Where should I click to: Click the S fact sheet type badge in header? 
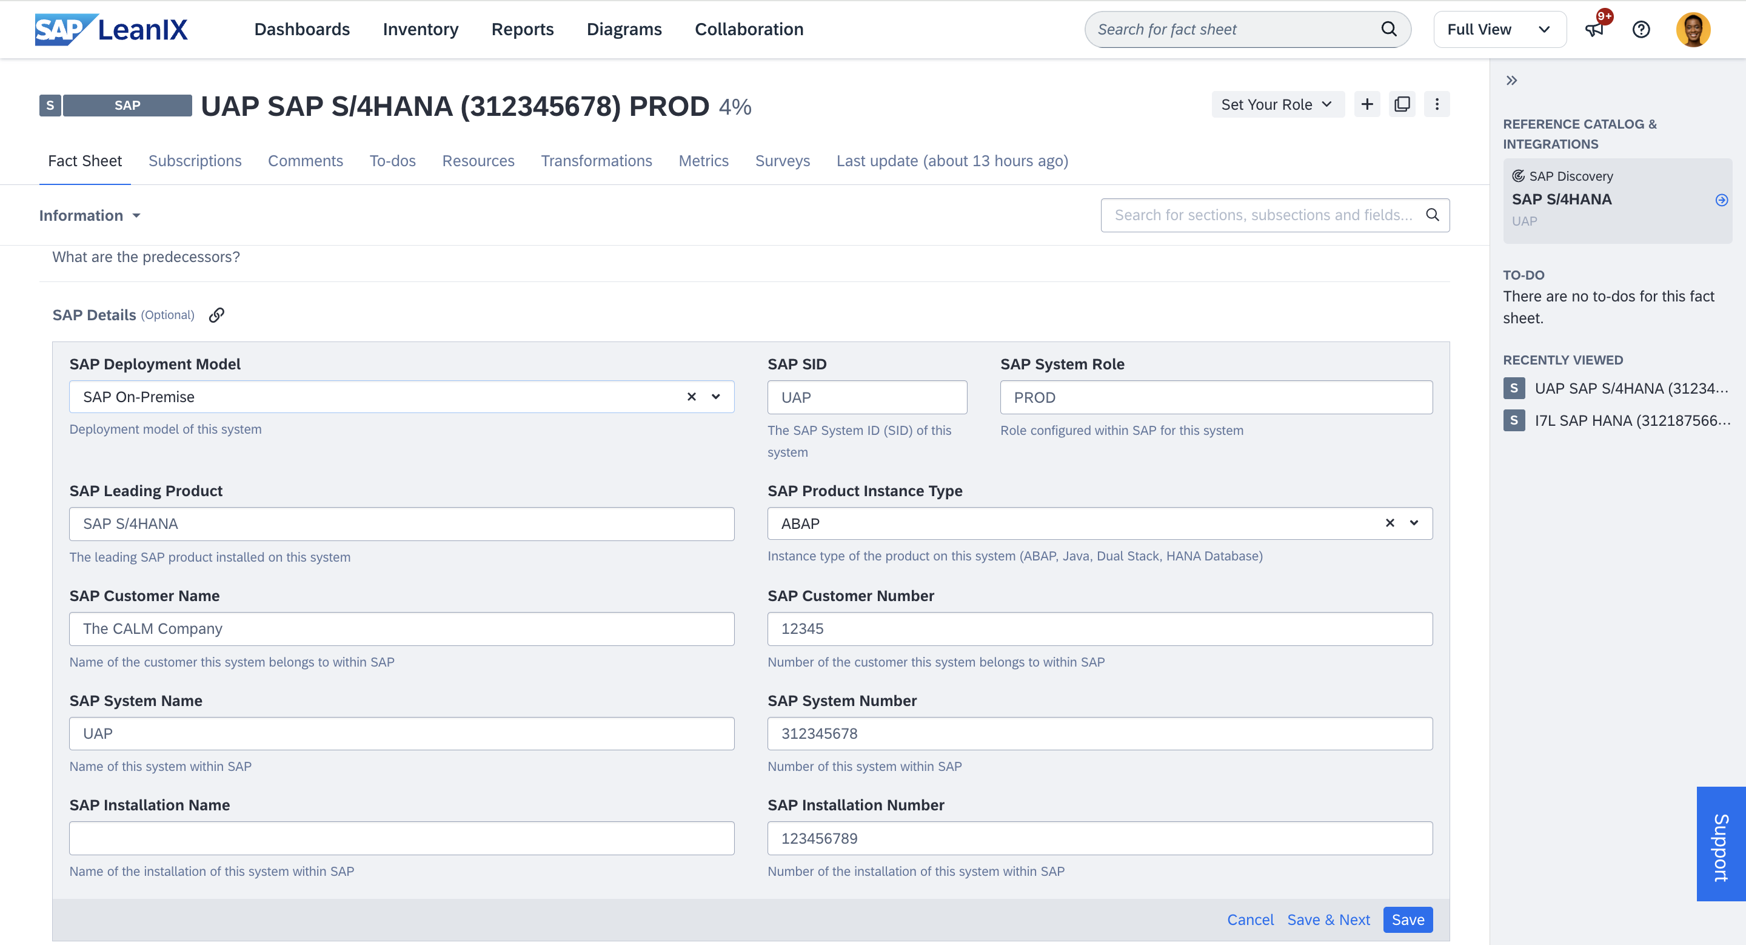50,105
